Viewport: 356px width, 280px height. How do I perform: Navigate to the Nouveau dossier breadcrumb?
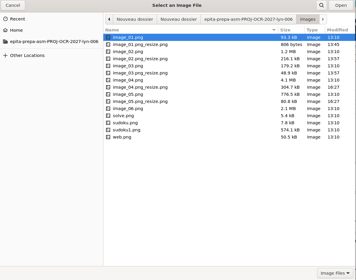135,19
